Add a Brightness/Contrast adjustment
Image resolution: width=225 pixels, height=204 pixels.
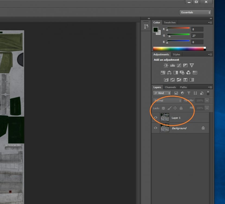(x=166, y=66)
